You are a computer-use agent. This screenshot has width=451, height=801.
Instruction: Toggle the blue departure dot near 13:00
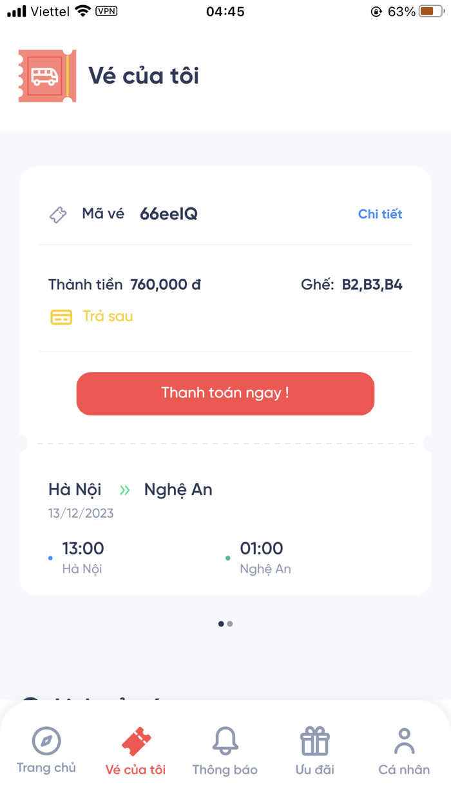coord(50,558)
